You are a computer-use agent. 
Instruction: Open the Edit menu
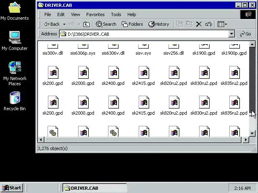(x=61, y=14)
